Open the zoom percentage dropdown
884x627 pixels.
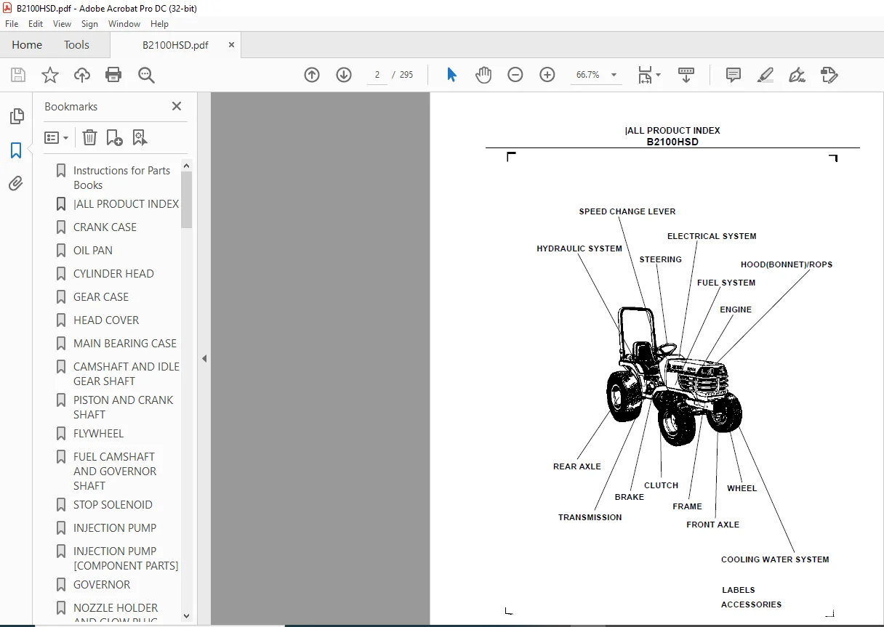pos(614,75)
